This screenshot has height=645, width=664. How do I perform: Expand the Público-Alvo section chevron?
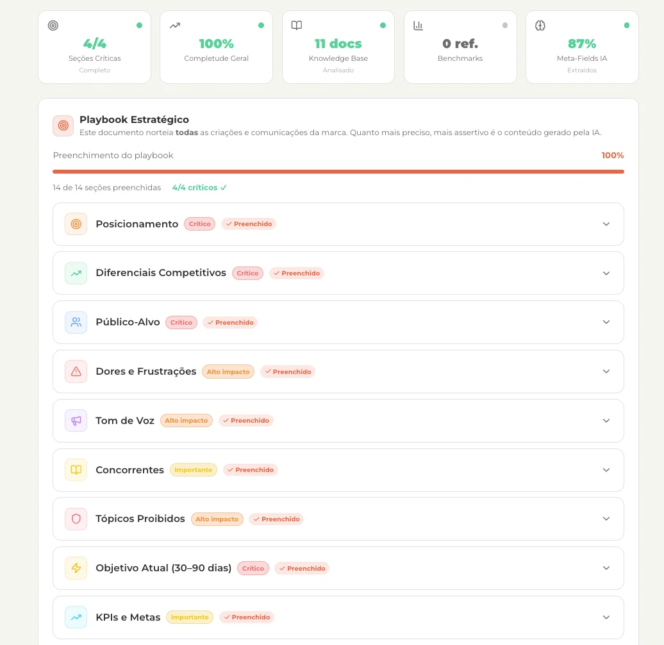tap(606, 322)
